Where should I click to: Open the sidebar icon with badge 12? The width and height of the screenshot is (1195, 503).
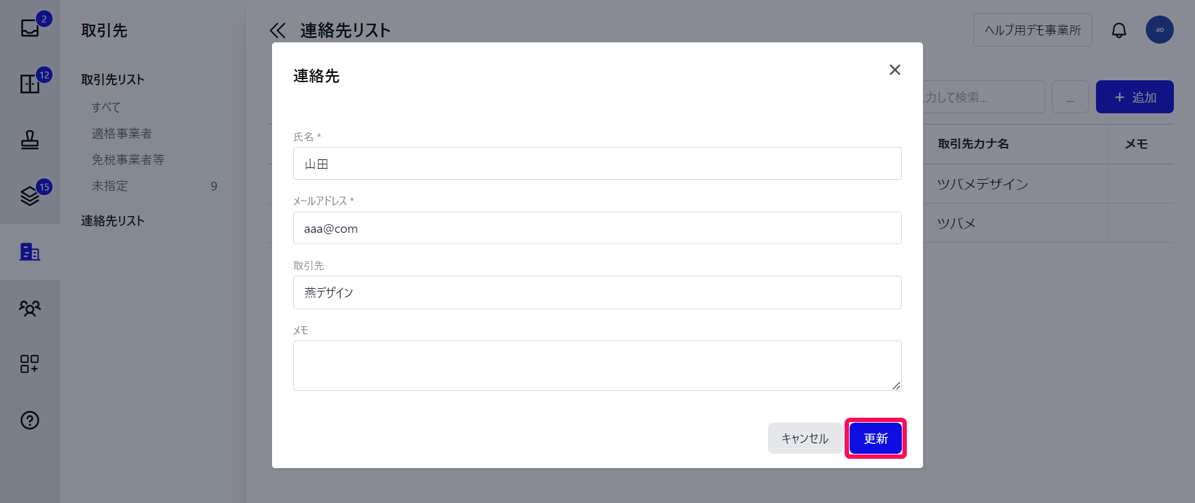pyautogui.click(x=30, y=84)
